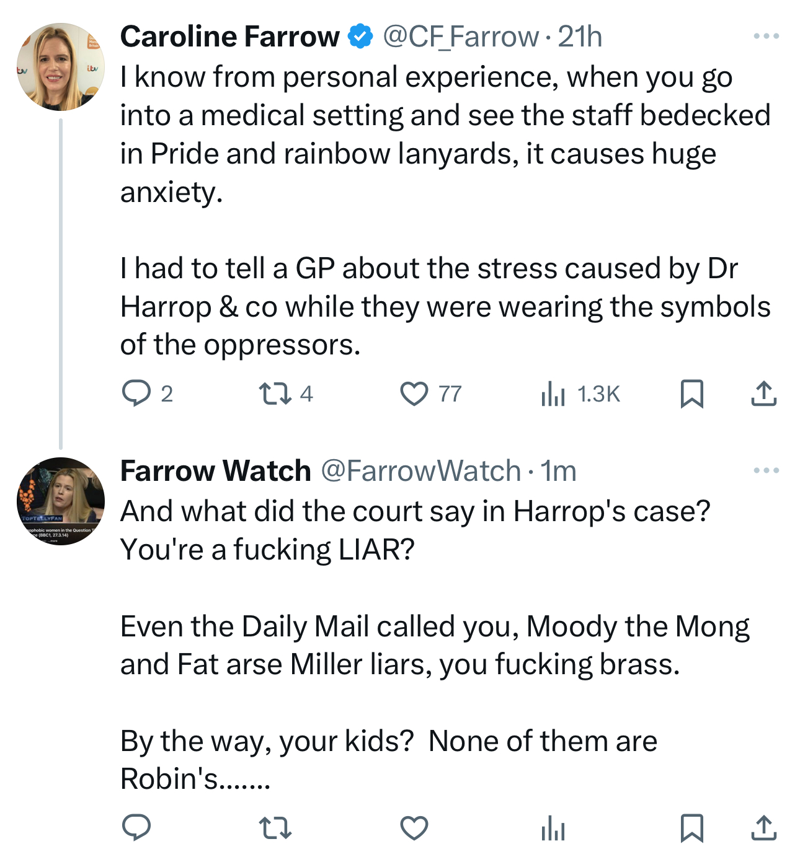800x857 pixels.
Task: Open Farrow Watch's profile picture
Action: pos(61,501)
